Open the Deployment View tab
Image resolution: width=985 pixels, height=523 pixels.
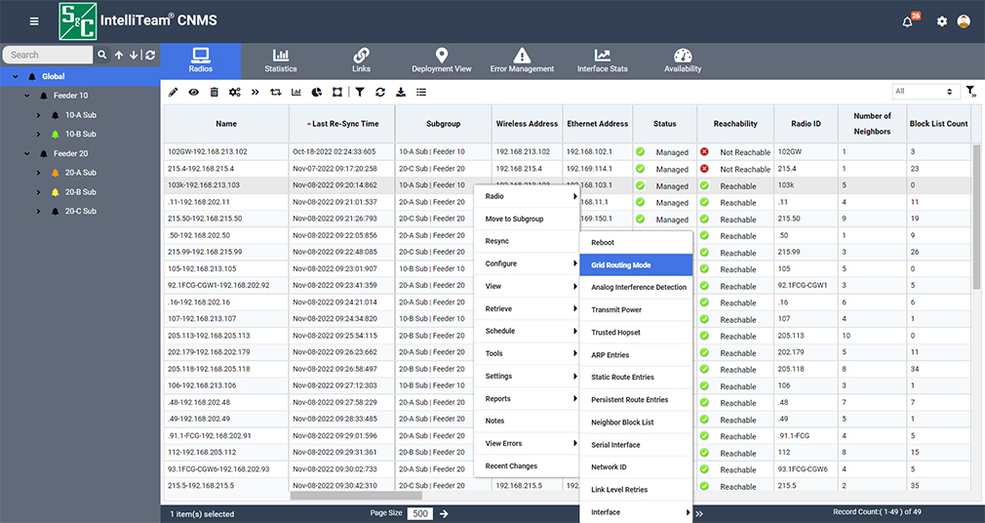click(x=441, y=60)
